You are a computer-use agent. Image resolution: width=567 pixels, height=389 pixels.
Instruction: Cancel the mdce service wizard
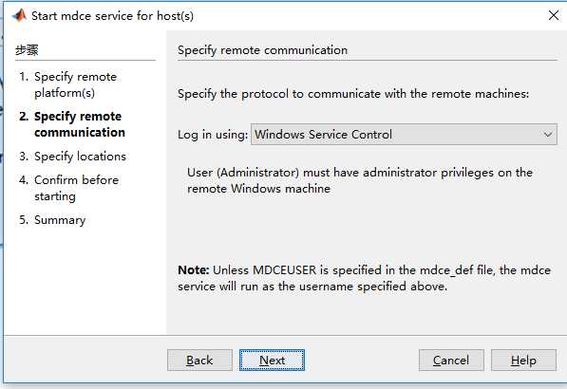[451, 361]
